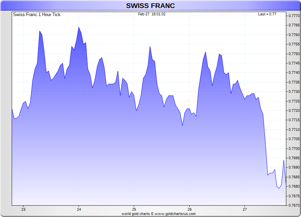Click the 0.7760 y-axis value
This screenshot has width=301, height=217.
[294, 35]
